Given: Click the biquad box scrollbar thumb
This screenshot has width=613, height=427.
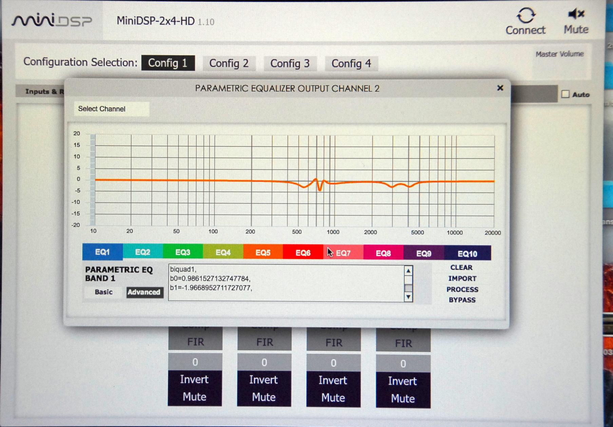Looking at the screenshot, I should [408, 288].
